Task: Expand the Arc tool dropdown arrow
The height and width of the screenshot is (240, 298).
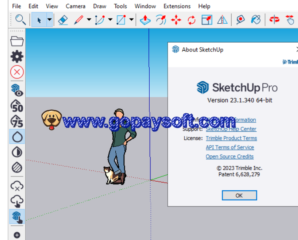Action: [x=110, y=20]
